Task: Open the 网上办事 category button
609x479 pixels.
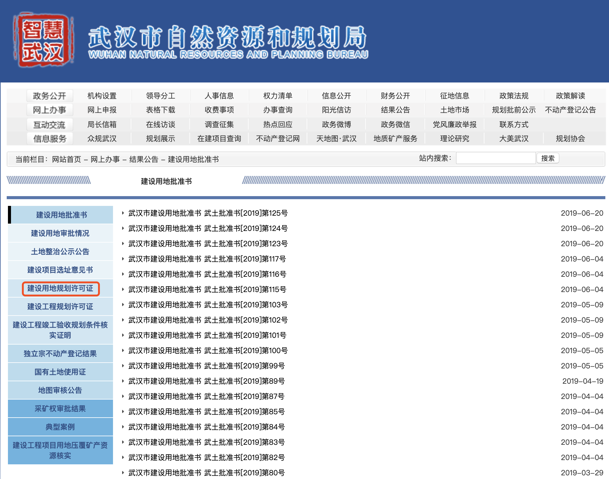Action: point(49,110)
